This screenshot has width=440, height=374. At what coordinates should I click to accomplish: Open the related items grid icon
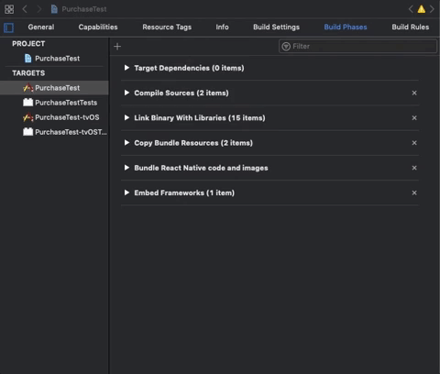coord(9,9)
